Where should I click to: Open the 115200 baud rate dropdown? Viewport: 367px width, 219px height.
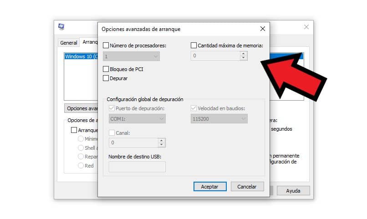[219, 119]
